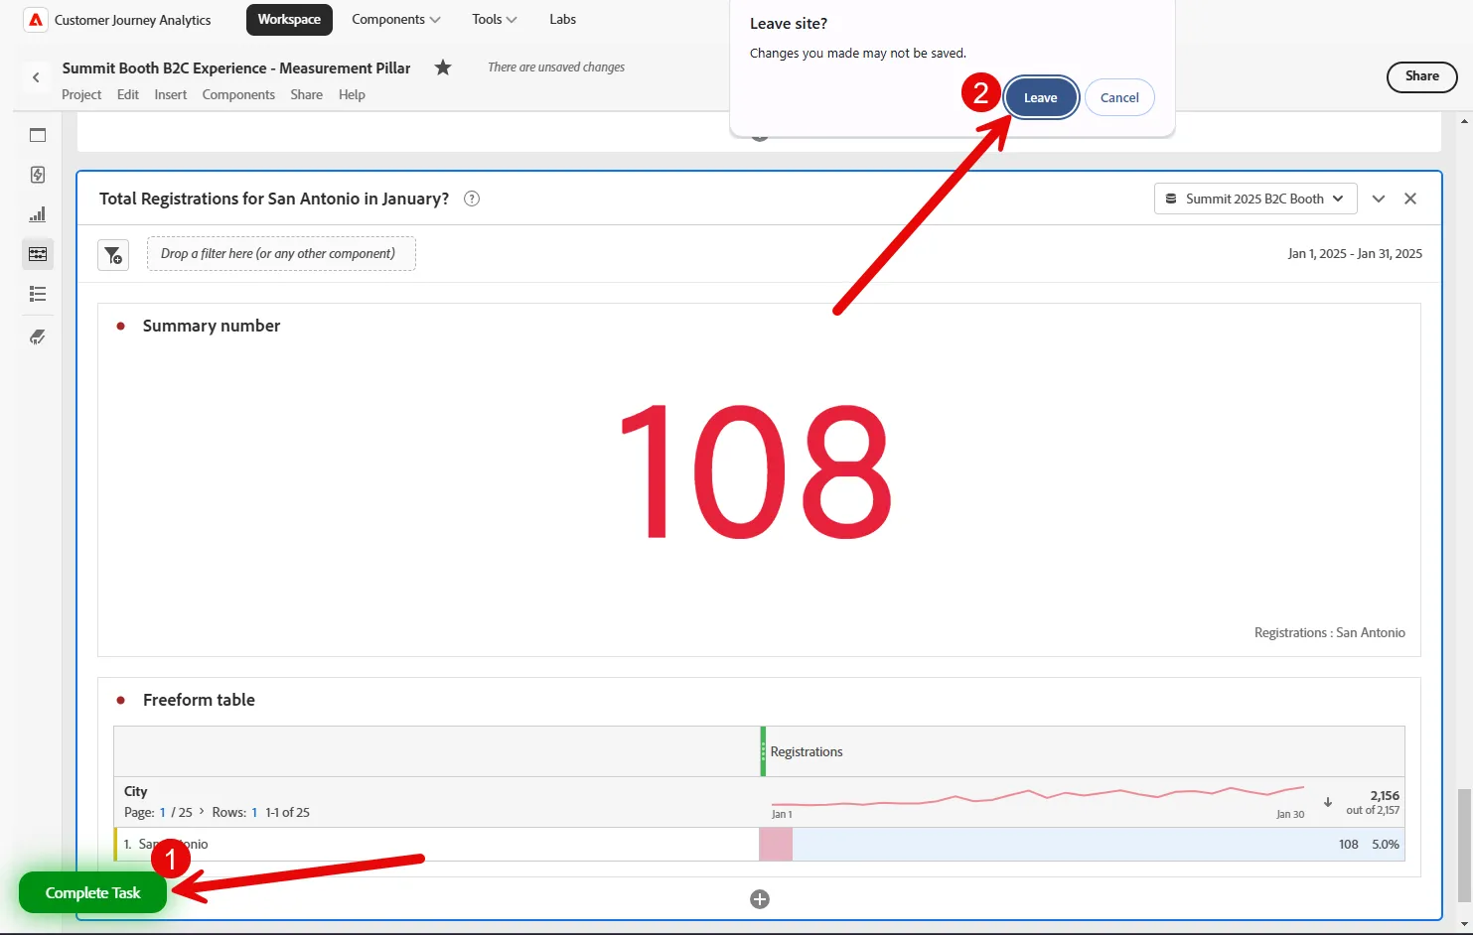The height and width of the screenshot is (935, 1473).
Task: Click the vertical scrollbar thumb on the right
Action: 1464,847
